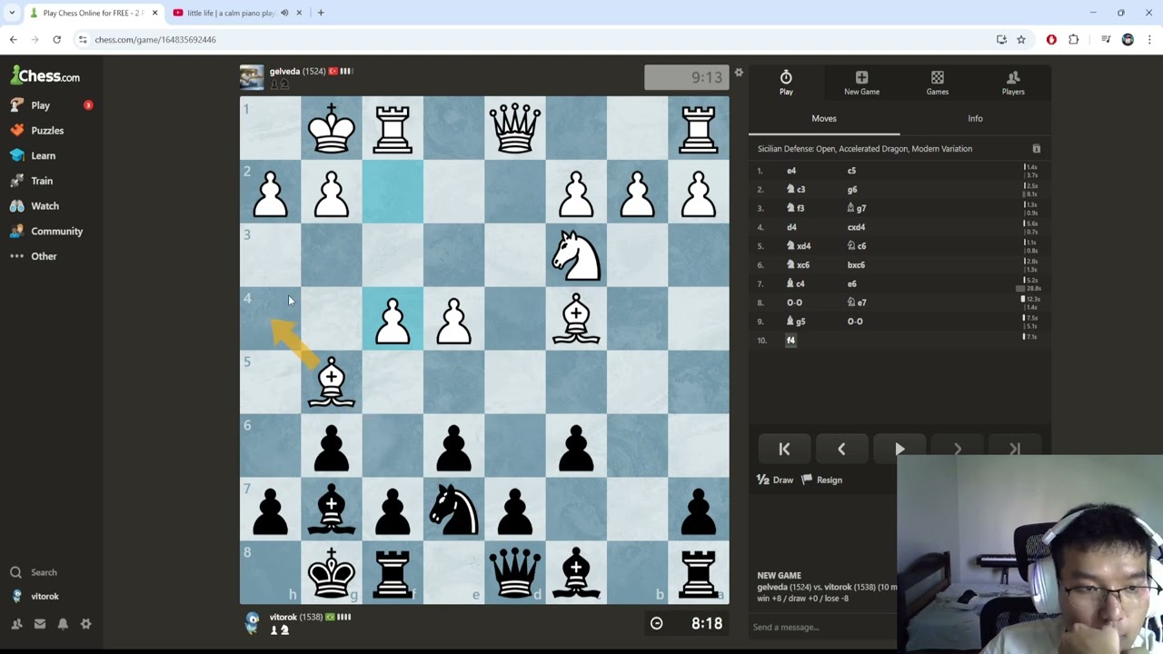Select white's move 8. O-O in the move list
This screenshot has width=1163, height=654.
794,302
